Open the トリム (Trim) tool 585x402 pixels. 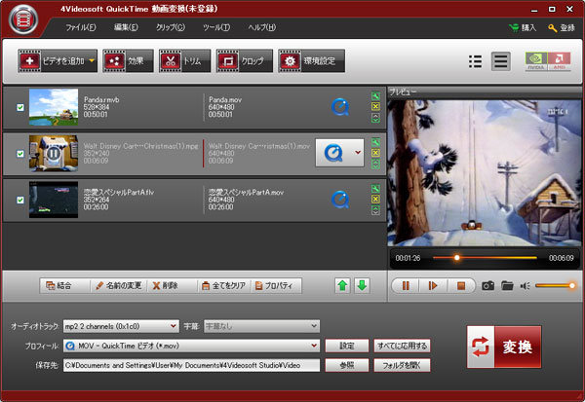pos(184,60)
